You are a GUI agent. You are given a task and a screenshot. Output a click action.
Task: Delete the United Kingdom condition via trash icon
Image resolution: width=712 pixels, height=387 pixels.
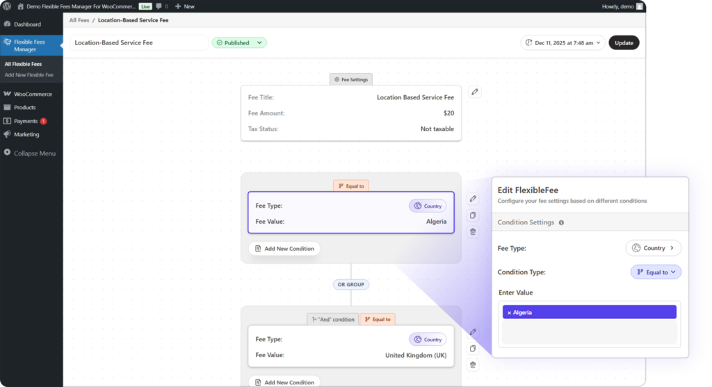point(473,365)
